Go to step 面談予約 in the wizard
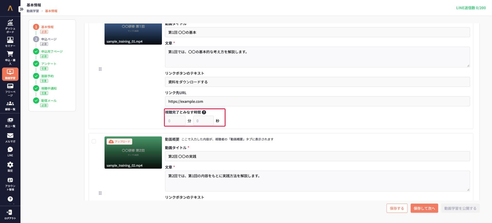The height and width of the screenshot is (223, 492). [47, 76]
